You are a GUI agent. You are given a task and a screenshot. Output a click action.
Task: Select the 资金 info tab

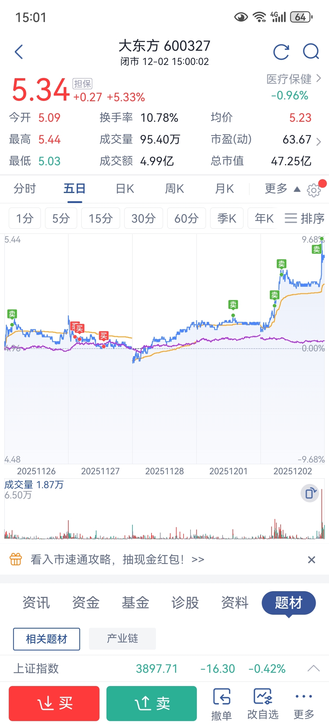click(x=86, y=603)
